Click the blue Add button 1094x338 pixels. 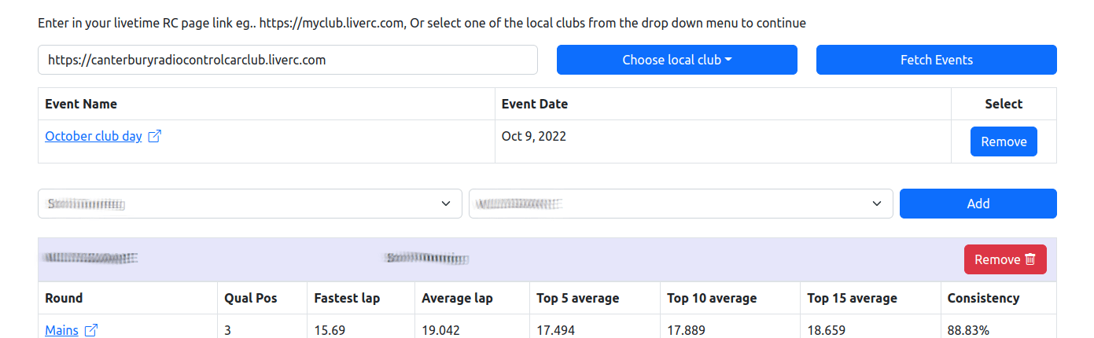pyautogui.click(x=978, y=204)
